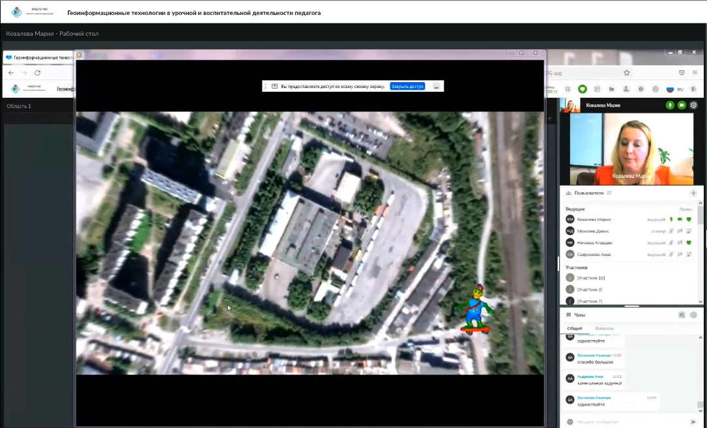This screenshot has height=428, width=707.
Task: Select the Общий chat tab
Action: 574,328
